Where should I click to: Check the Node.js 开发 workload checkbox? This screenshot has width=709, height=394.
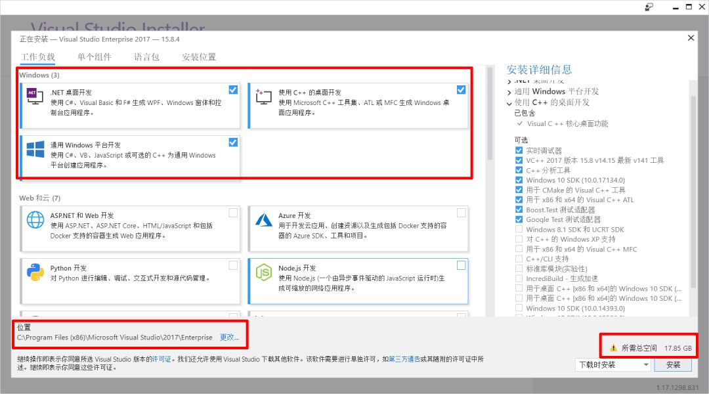coord(462,265)
